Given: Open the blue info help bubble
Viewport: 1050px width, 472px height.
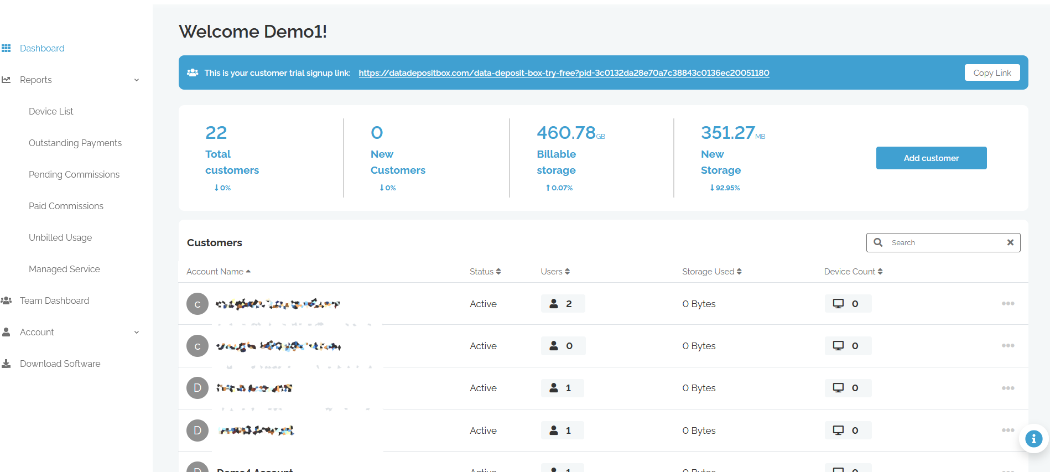Looking at the screenshot, I should [x=1033, y=439].
